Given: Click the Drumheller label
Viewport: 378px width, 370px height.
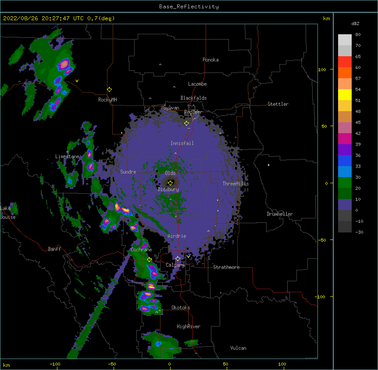Looking at the screenshot, I should 280,214.
